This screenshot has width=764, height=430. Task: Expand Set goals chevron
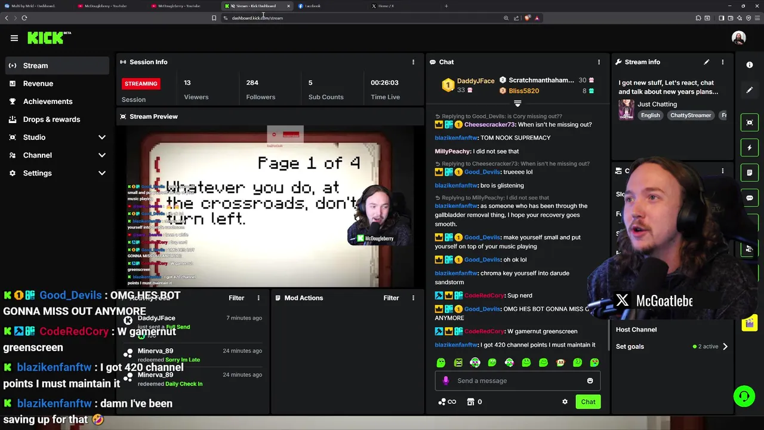(x=725, y=346)
